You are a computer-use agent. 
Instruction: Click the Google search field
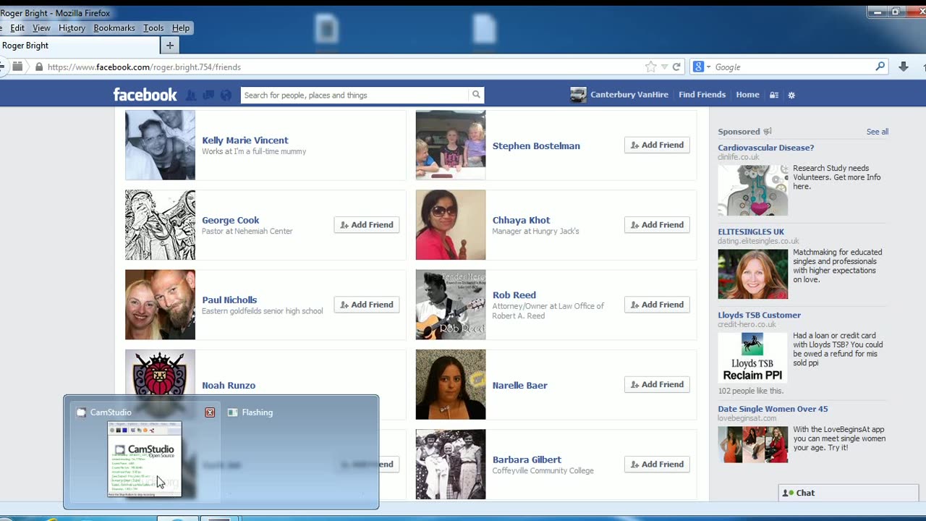tap(793, 67)
